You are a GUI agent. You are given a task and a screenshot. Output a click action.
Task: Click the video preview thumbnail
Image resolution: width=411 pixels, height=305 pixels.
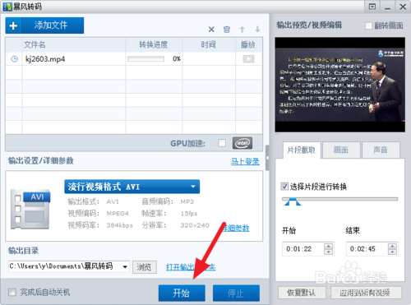tap(340, 85)
